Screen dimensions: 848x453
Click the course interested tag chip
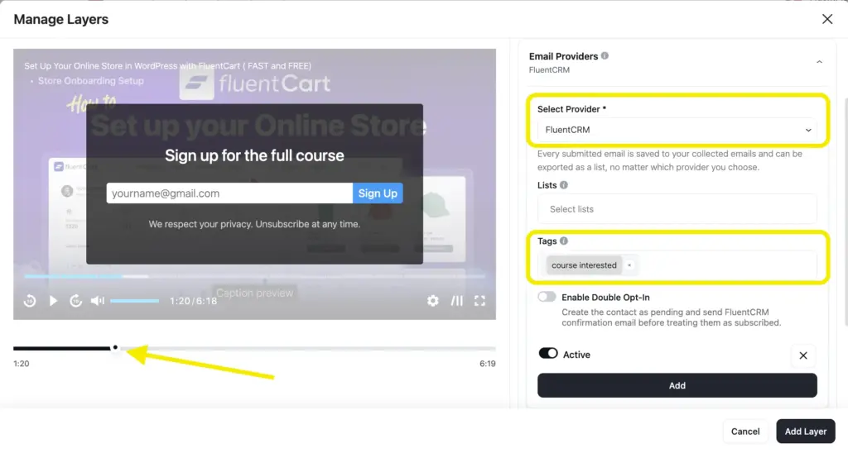click(x=584, y=265)
